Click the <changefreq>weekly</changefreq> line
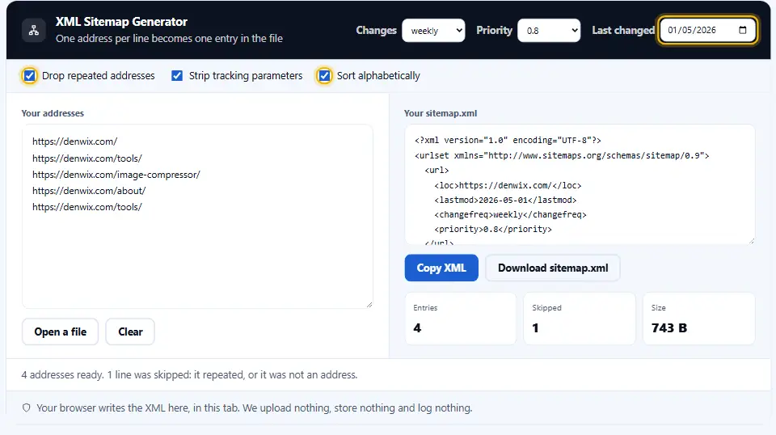The height and width of the screenshot is (435, 776). pos(510,215)
